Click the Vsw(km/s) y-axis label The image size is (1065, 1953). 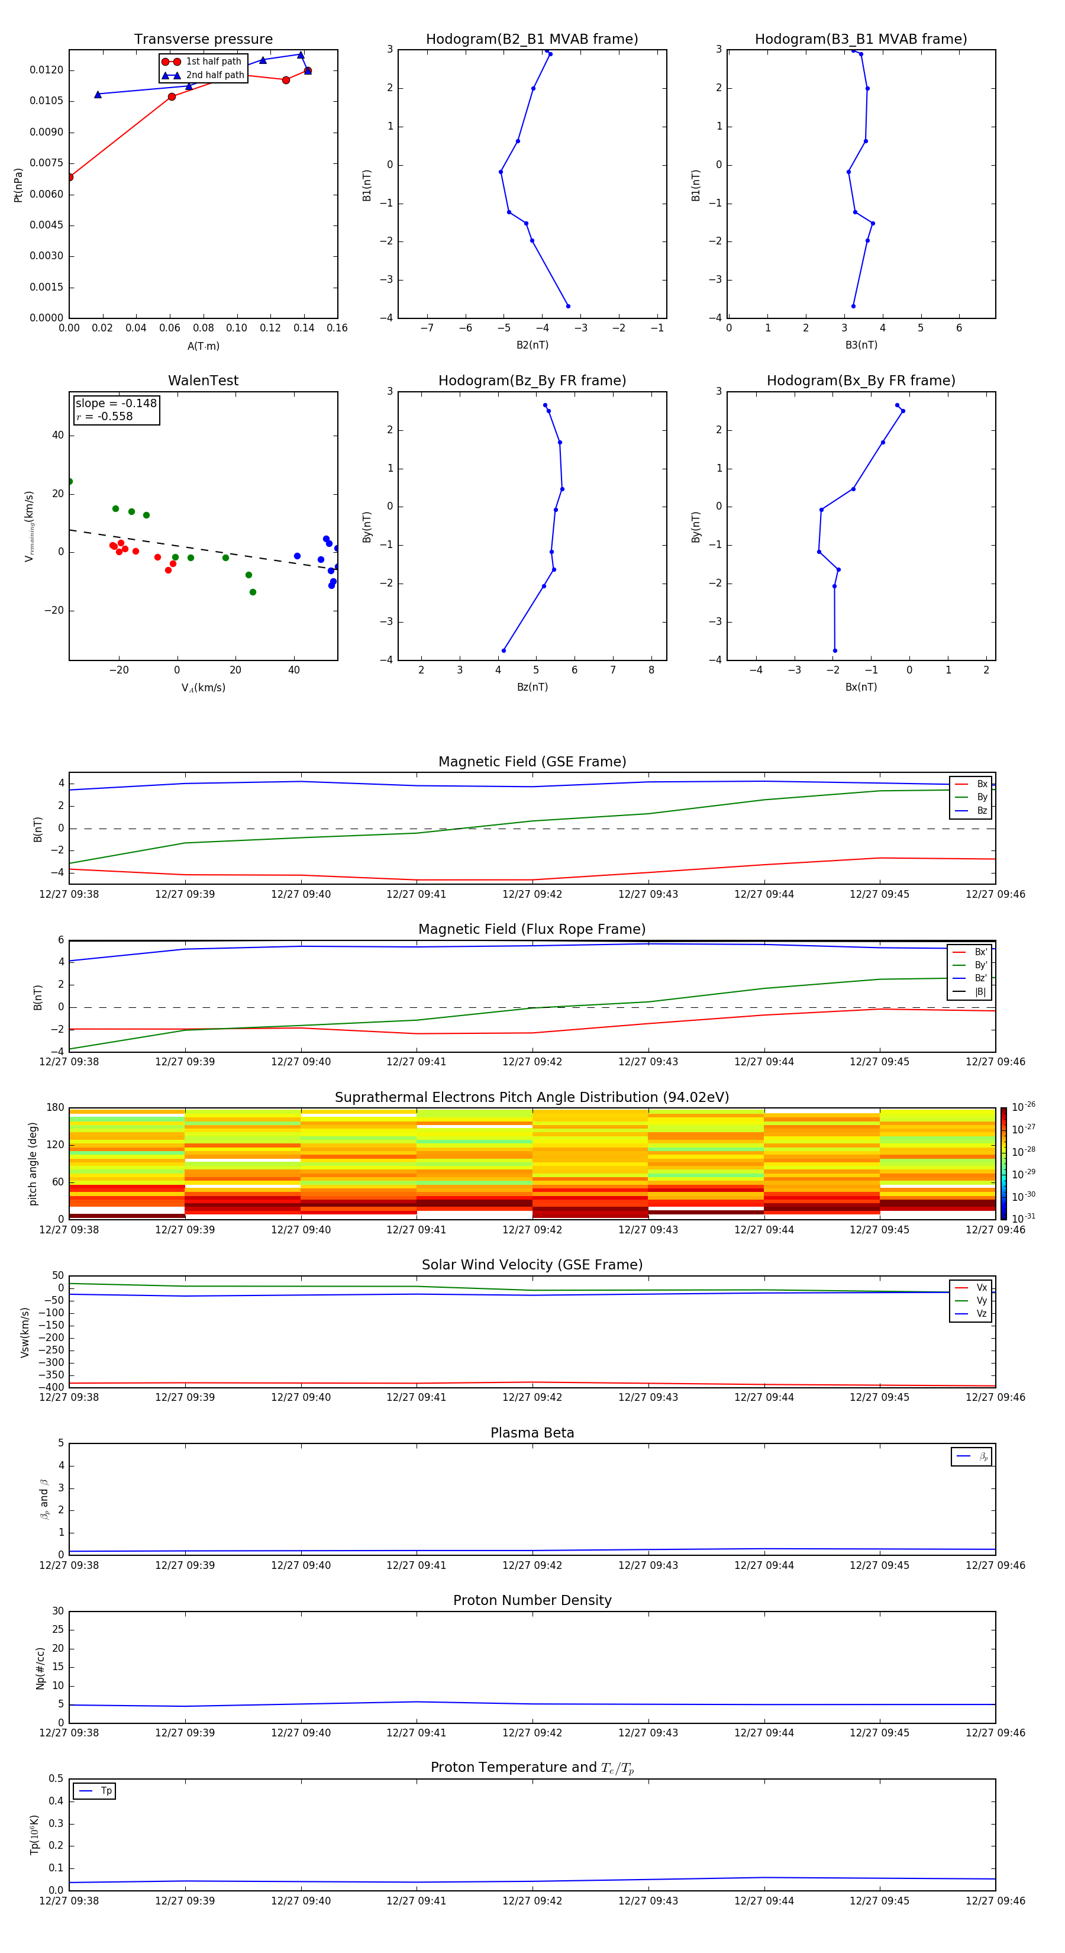click(25, 1332)
